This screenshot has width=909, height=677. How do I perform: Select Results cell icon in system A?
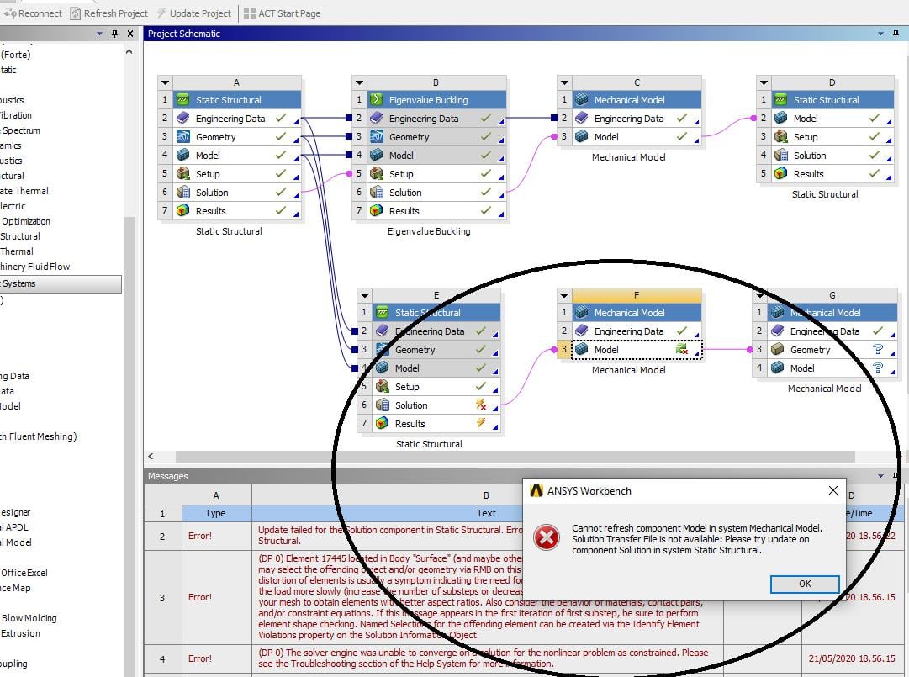coord(183,211)
